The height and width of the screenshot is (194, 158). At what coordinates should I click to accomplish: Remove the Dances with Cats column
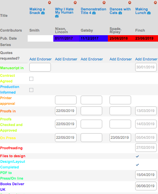pyautogui.click(x=130, y=2)
